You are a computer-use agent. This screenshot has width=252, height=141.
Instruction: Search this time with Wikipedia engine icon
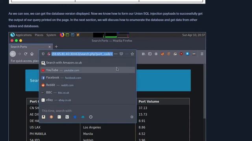point(67,117)
